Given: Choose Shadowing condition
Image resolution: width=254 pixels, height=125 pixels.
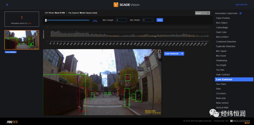Looking at the screenshot, I should coord(221,61).
